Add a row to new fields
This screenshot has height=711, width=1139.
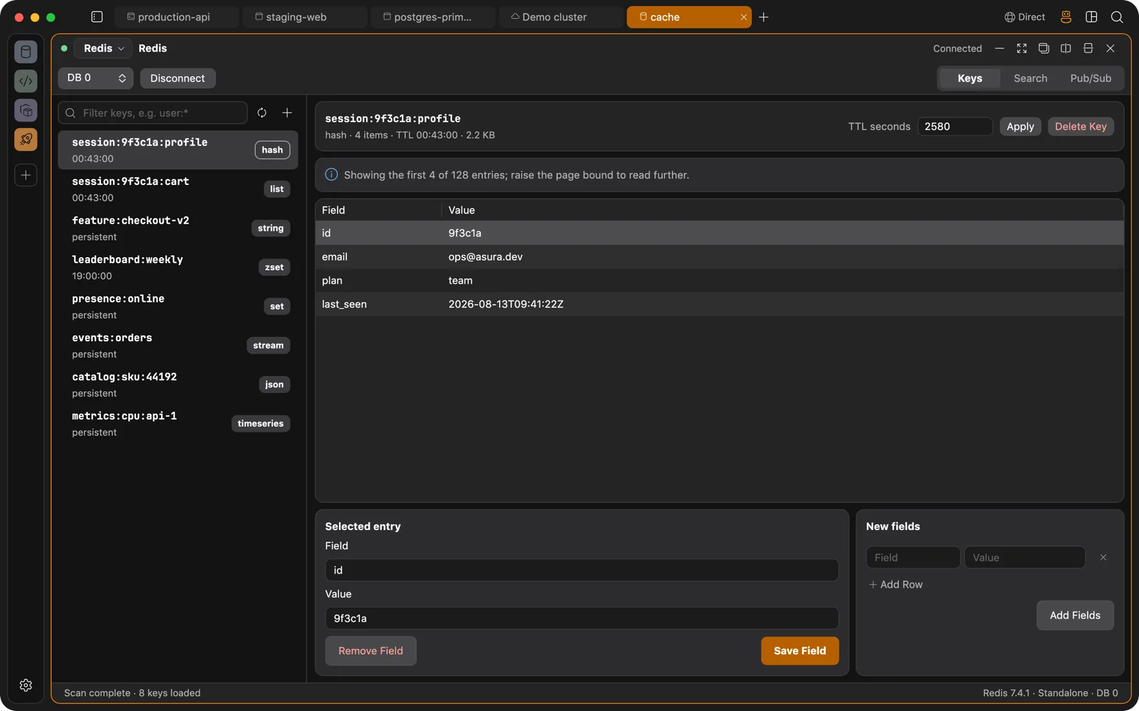pyautogui.click(x=896, y=584)
